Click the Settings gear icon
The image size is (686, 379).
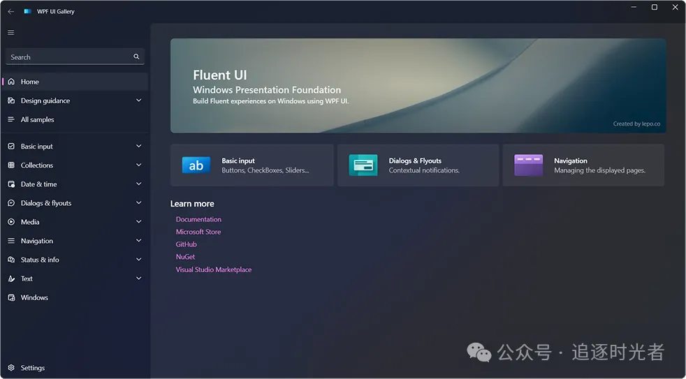[11, 368]
